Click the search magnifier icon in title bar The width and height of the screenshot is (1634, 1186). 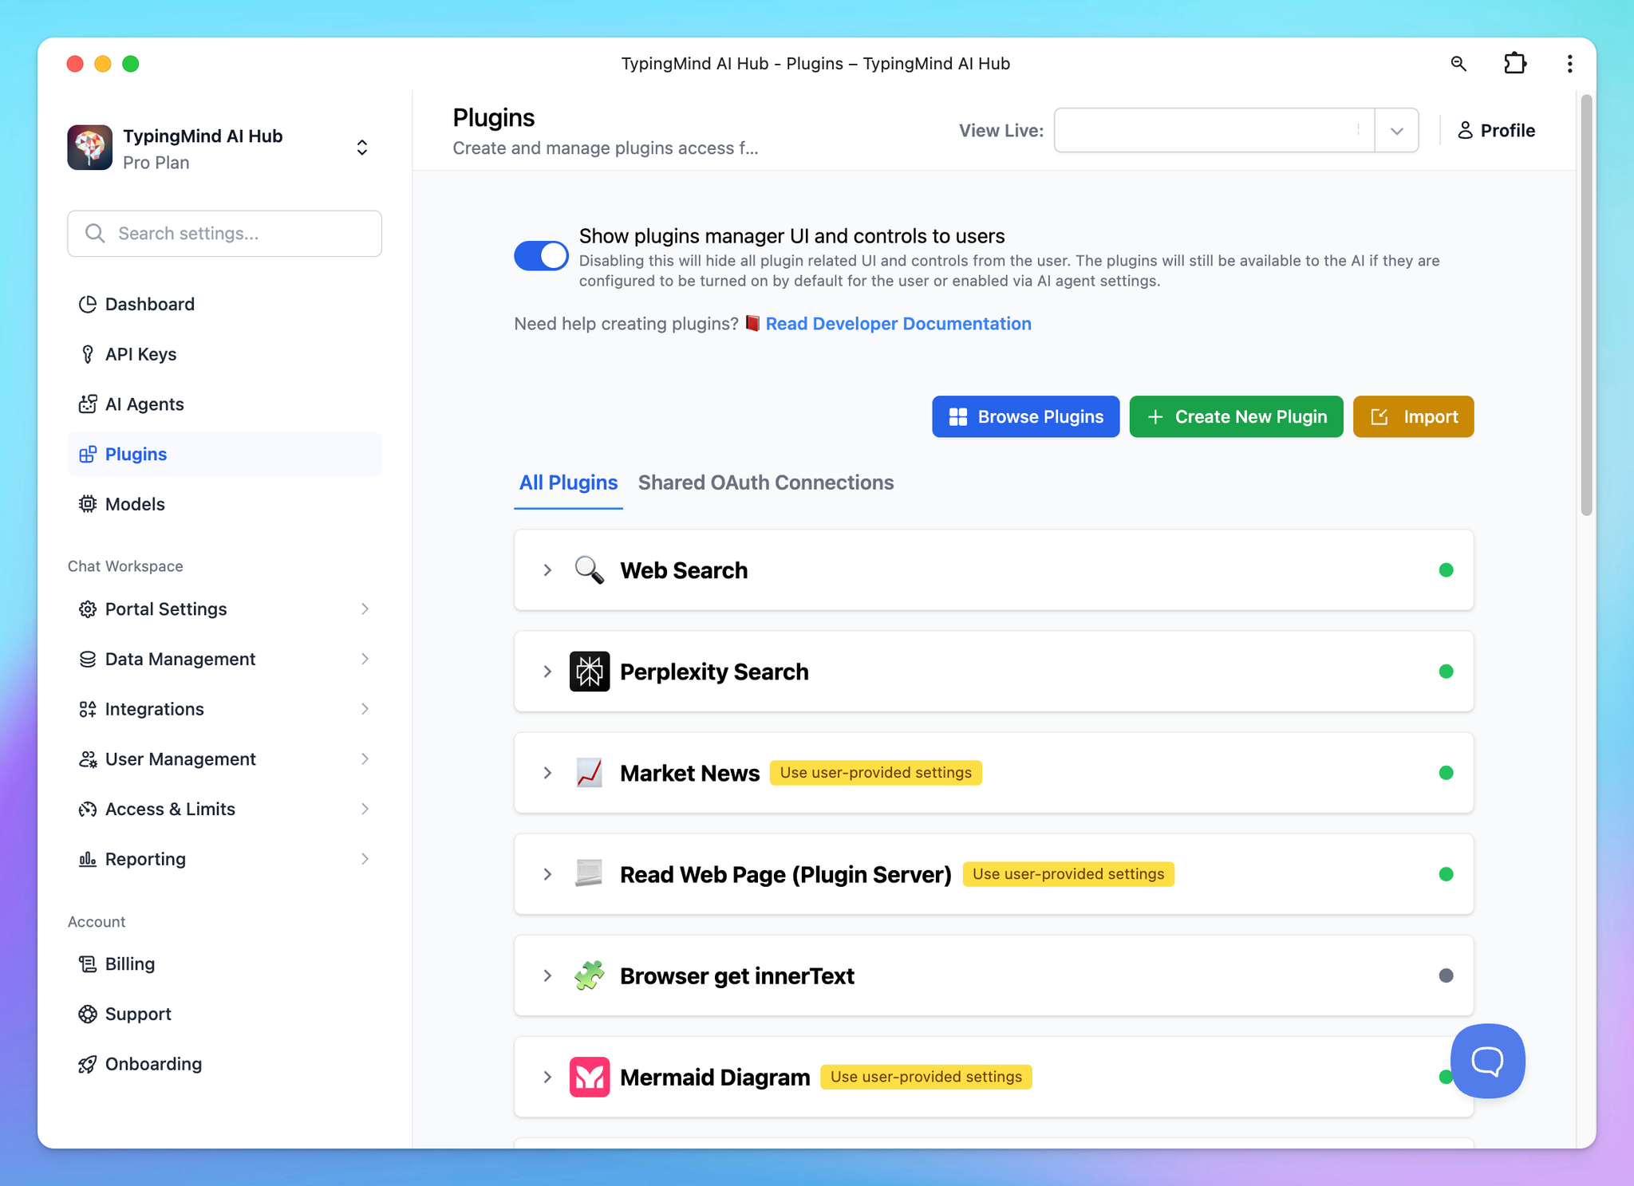(1458, 64)
